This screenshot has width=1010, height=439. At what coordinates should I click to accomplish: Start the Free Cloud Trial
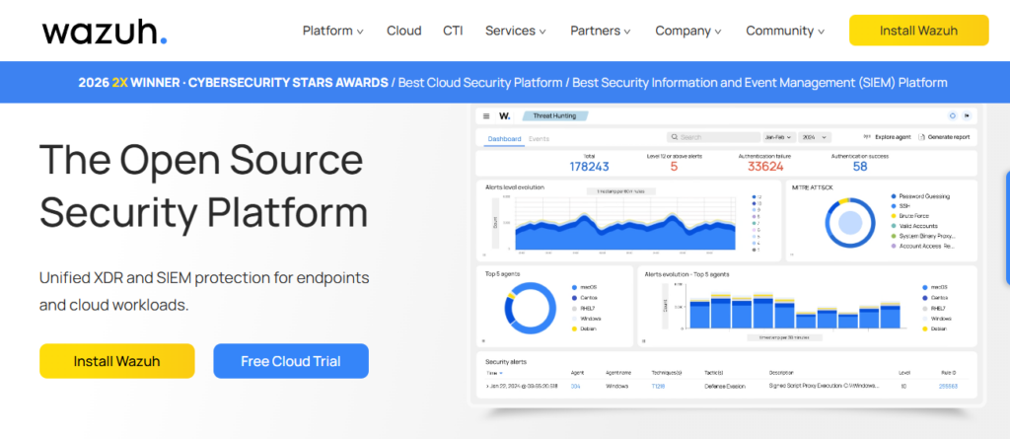pyautogui.click(x=291, y=361)
